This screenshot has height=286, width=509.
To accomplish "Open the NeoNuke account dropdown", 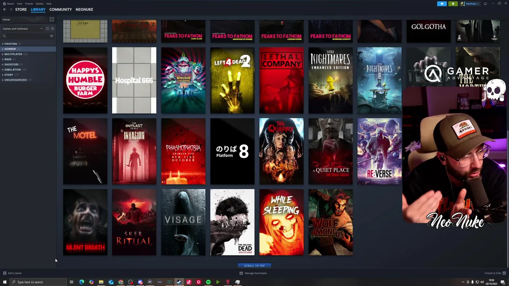I will 470,4.
